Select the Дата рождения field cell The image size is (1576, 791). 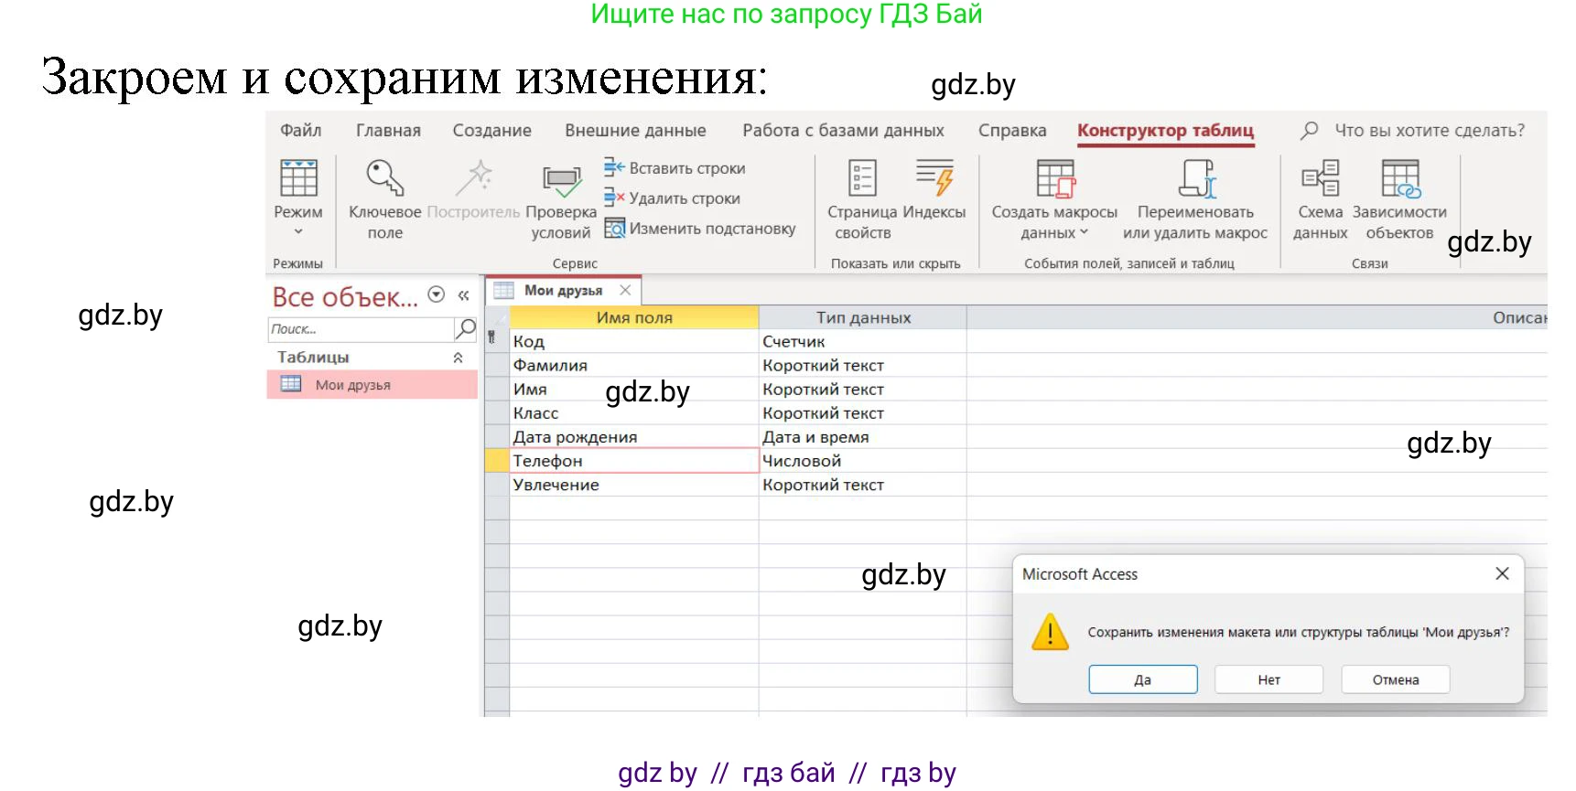[x=634, y=437]
